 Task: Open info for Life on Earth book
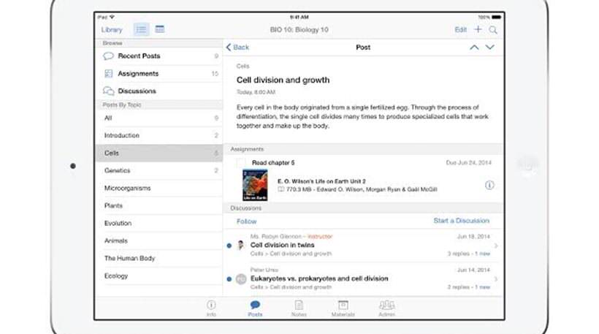pyautogui.click(x=489, y=186)
